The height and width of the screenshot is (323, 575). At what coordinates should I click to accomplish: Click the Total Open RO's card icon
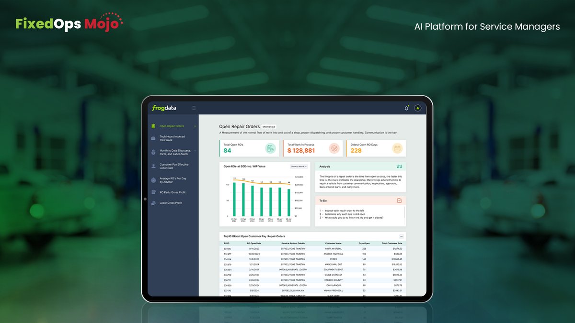tap(270, 149)
